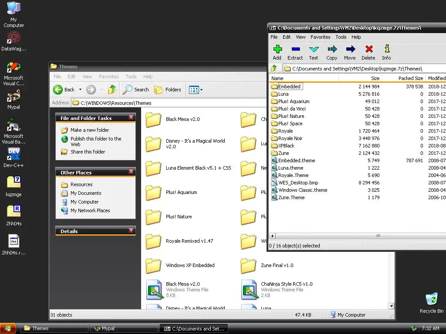Select the 2hh04s RAR archive on desktop

[14, 215]
